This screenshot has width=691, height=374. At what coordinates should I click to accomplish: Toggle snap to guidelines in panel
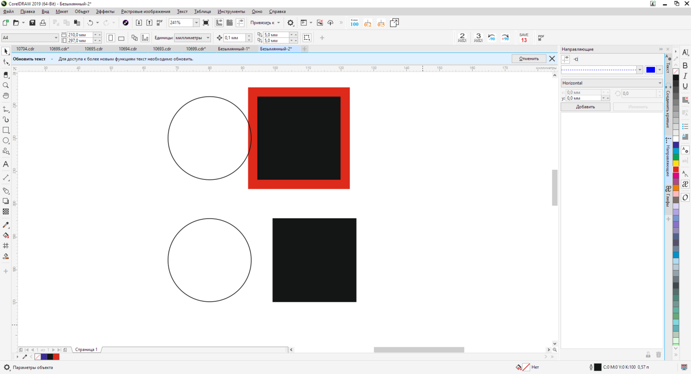[576, 59]
